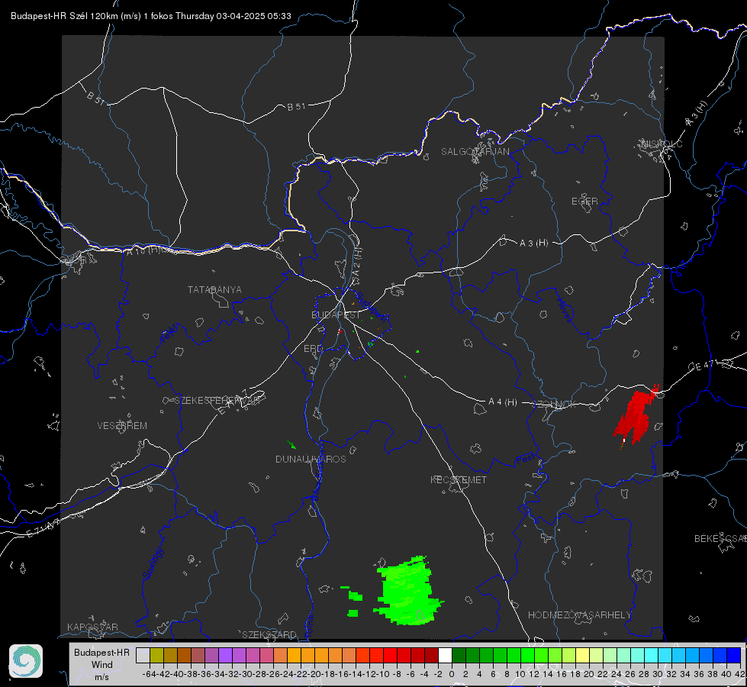Click the EGER city label
Image resolution: width=747 pixels, height=687 pixels.
[x=584, y=202]
